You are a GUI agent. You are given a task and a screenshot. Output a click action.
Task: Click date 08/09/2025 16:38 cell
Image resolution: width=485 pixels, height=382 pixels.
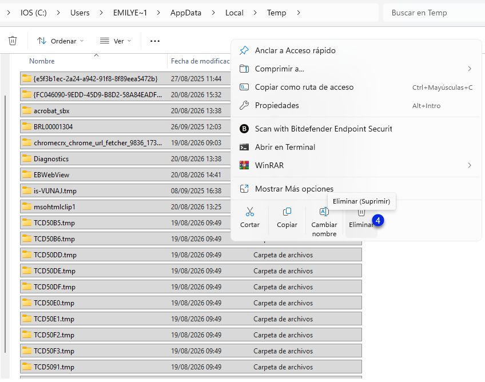click(x=196, y=191)
